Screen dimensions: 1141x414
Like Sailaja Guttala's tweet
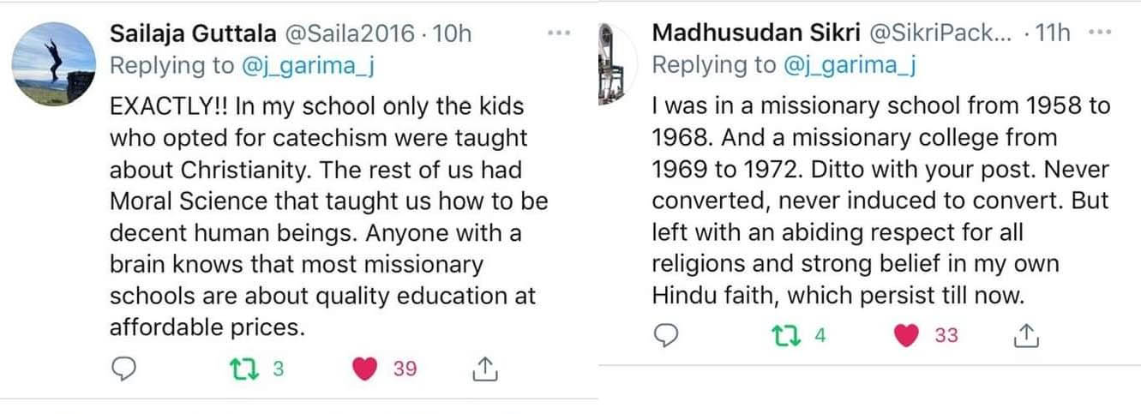[x=365, y=369]
